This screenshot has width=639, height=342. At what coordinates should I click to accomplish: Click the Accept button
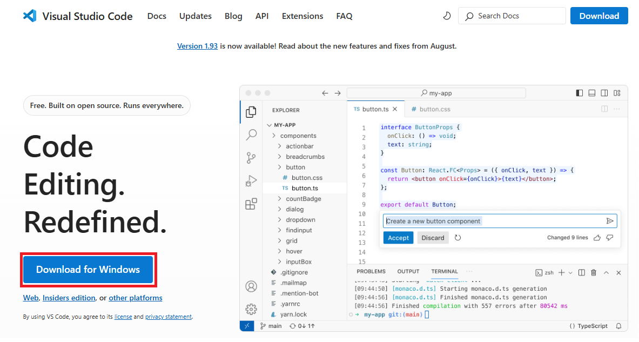click(x=398, y=238)
